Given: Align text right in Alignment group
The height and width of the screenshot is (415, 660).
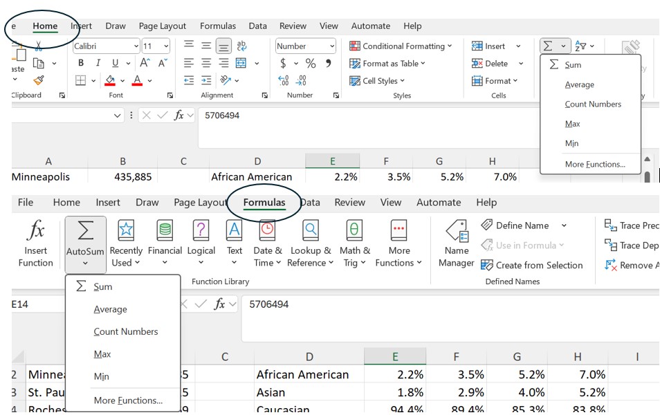Looking at the screenshot, I should 223,63.
